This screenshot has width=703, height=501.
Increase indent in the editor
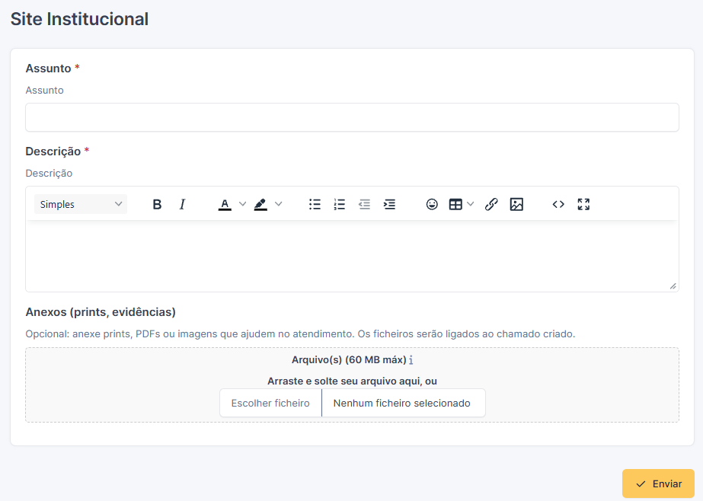tap(389, 204)
